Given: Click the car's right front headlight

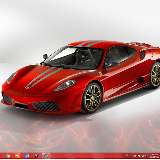Looking at the screenshot, I should click(65, 85).
